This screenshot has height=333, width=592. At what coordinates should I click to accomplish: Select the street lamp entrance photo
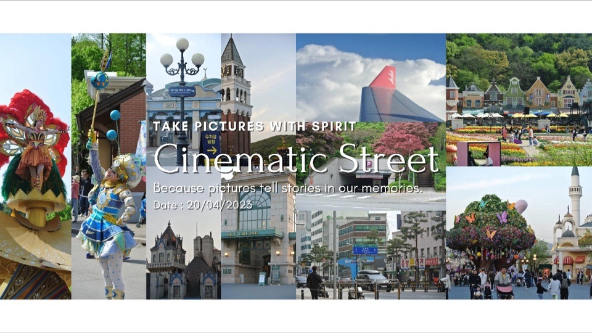[184, 100]
